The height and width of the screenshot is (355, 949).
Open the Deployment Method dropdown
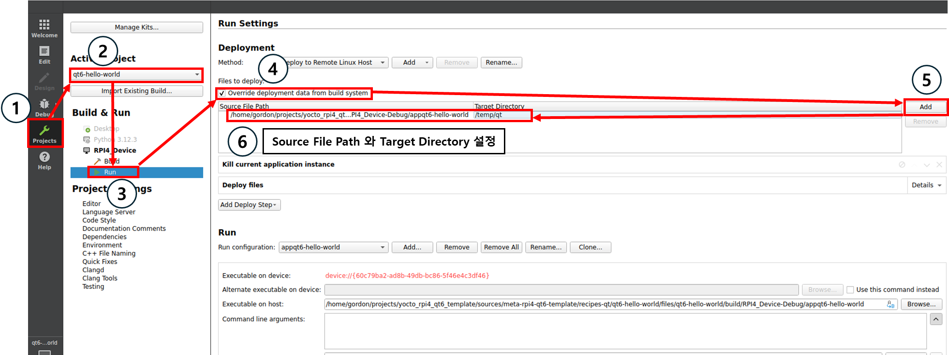(x=334, y=62)
